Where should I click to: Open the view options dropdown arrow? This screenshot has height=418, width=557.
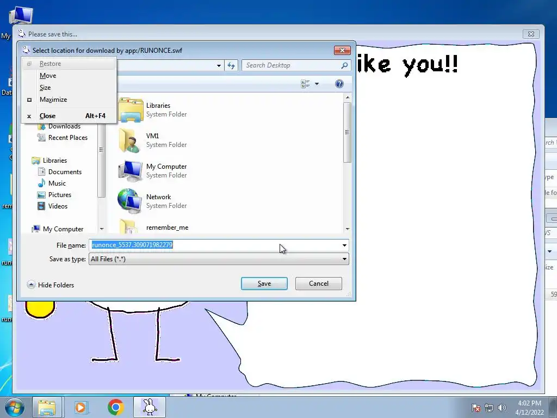[x=317, y=84]
